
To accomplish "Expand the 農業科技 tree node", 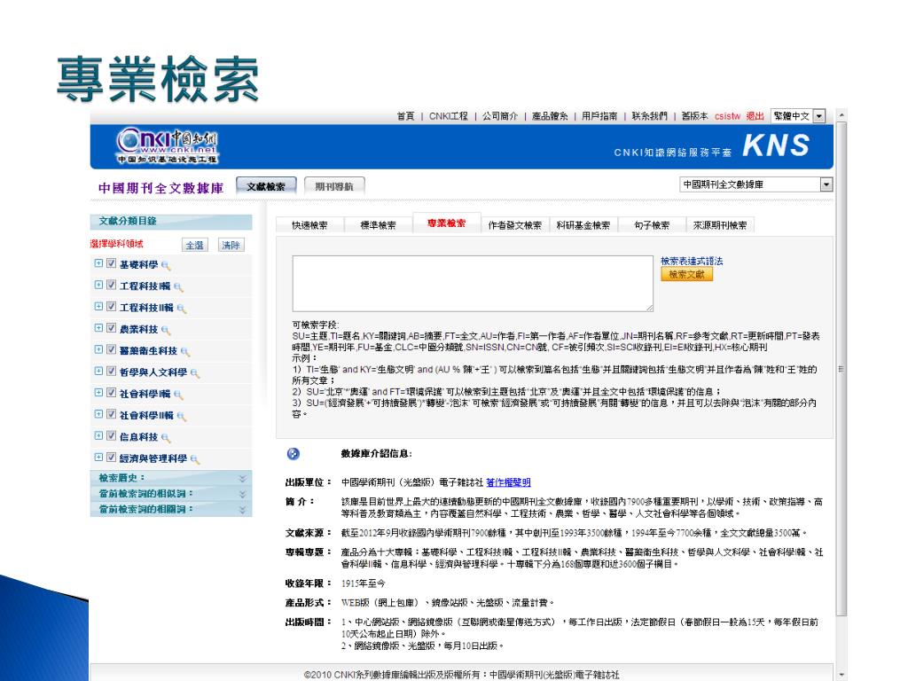I will (x=98, y=328).
